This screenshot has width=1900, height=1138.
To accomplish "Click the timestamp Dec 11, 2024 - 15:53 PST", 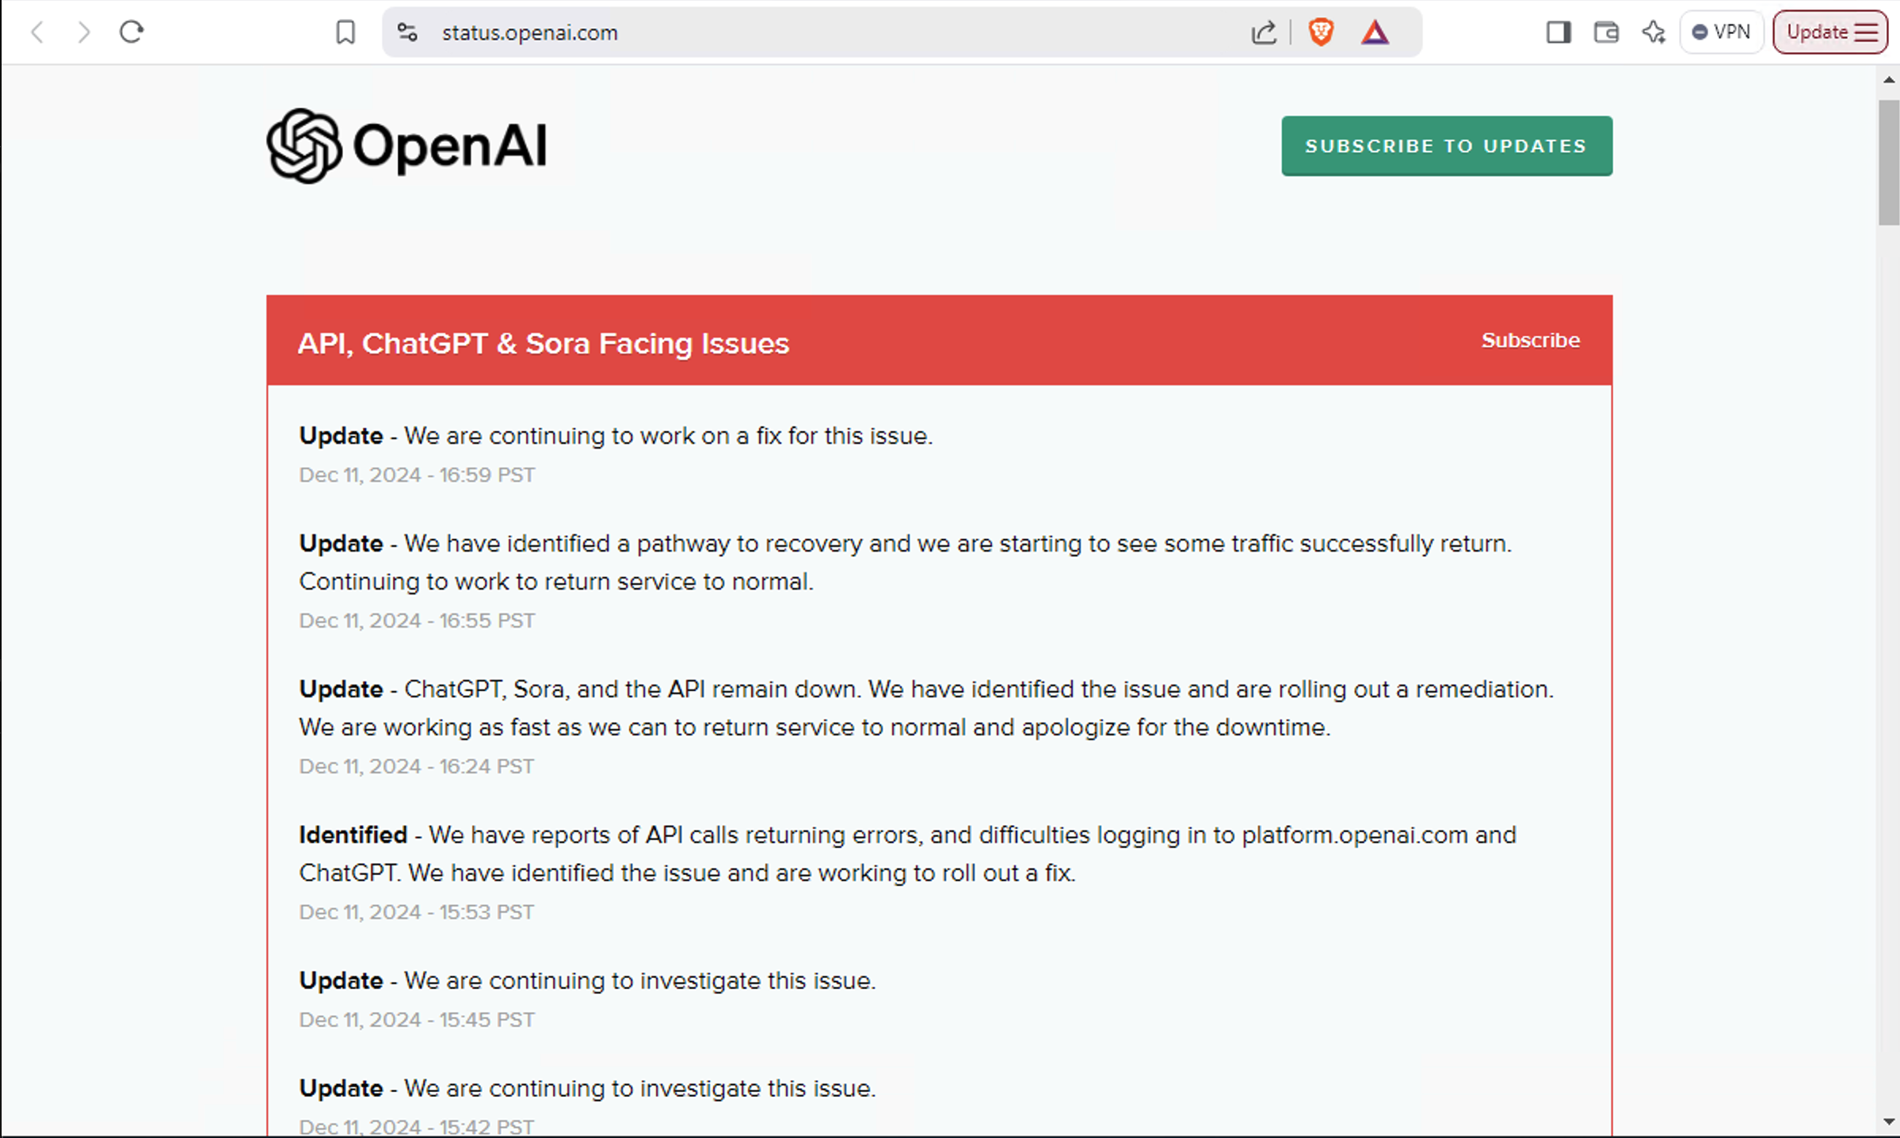I will pos(417,912).
